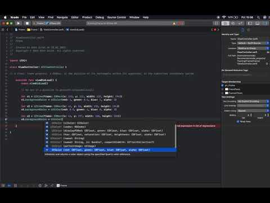Select UIColor(red:green:blue:alpha:) completion

pyautogui.click(x=110, y=150)
